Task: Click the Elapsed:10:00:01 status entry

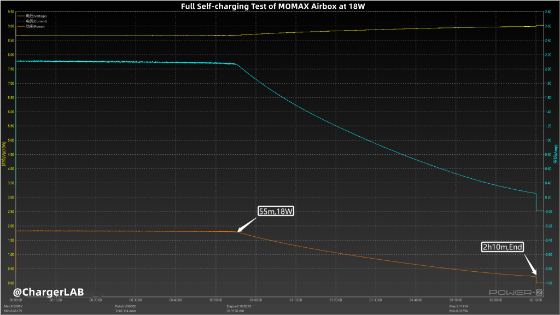Action: click(x=239, y=306)
